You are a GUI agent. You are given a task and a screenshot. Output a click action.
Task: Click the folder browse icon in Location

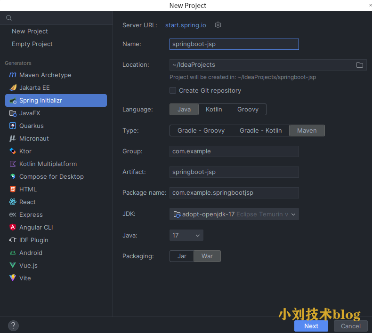(360, 65)
